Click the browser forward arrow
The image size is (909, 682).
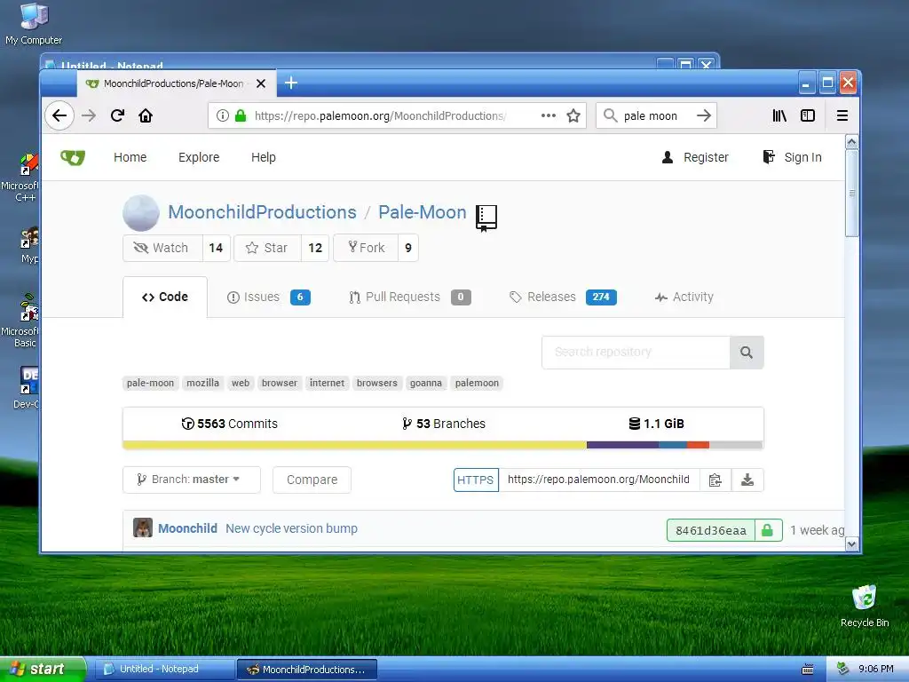coord(89,115)
